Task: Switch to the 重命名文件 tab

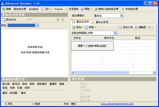Action: (80, 22)
